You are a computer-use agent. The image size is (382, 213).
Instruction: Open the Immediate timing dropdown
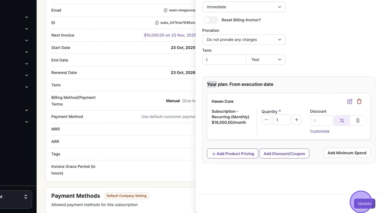click(x=244, y=7)
